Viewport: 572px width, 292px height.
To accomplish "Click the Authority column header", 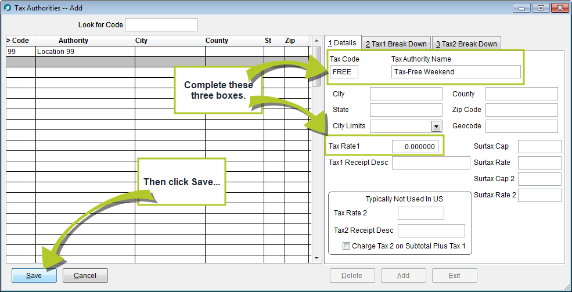I will point(73,41).
